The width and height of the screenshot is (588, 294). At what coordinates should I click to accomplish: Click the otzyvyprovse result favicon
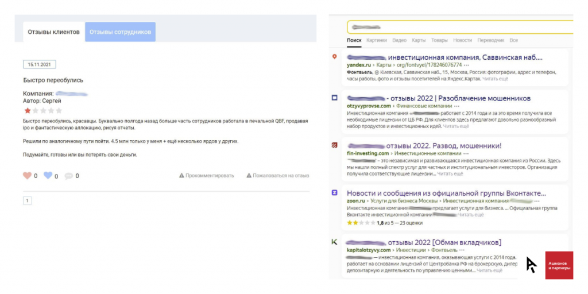click(335, 98)
